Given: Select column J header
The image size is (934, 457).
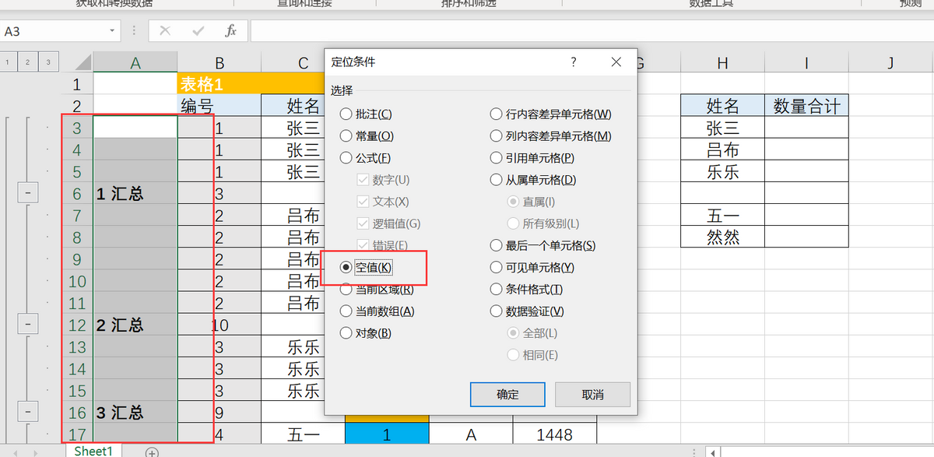Looking at the screenshot, I should pyautogui.click(x=890, y=63).
